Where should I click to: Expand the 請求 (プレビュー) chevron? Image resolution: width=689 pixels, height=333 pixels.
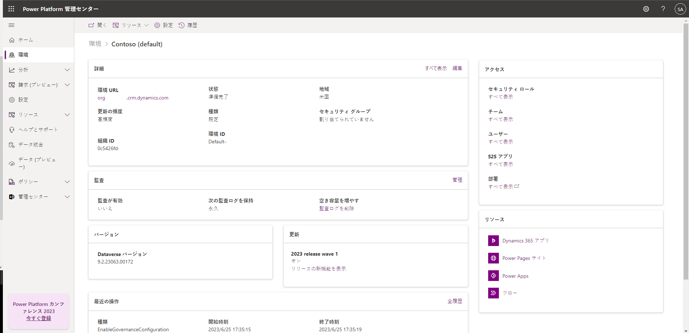[67, 85]
